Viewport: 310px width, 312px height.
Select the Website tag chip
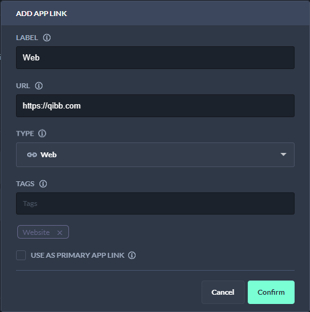click(x=36, y=232)
